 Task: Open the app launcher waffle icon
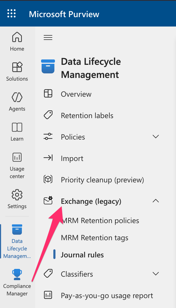[11, 13]
